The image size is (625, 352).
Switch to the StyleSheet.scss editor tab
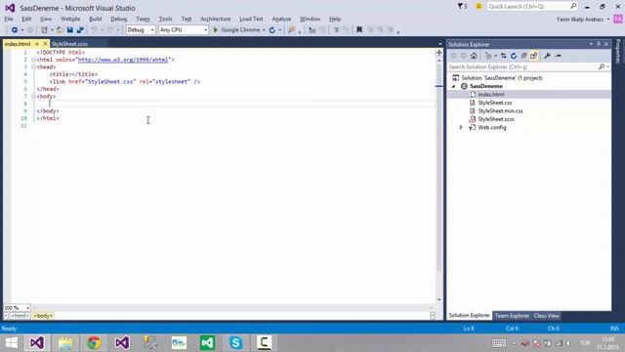coord(69,44)
